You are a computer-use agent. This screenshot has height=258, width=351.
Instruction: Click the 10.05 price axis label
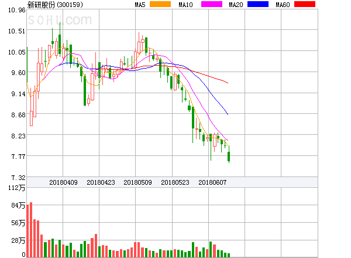pyautogui.click(x=17, y=52)
